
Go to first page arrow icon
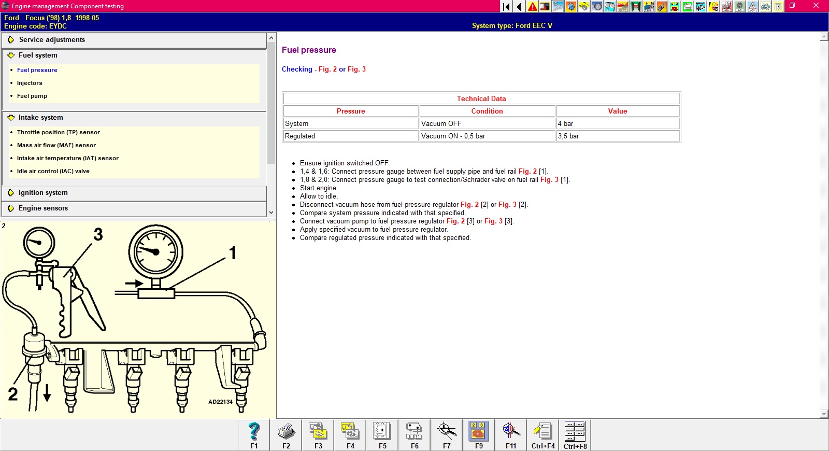coord(506,6)
